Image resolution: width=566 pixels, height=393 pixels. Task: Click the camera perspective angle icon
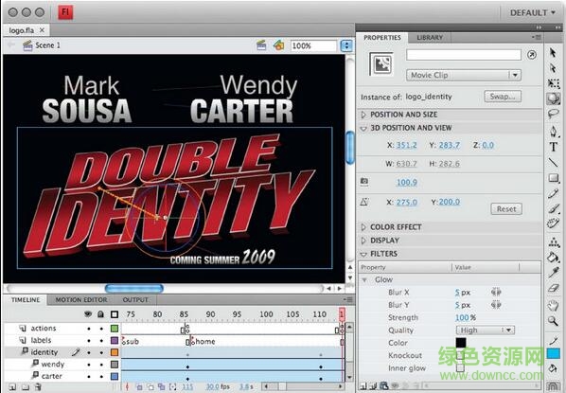pos(364,182)
